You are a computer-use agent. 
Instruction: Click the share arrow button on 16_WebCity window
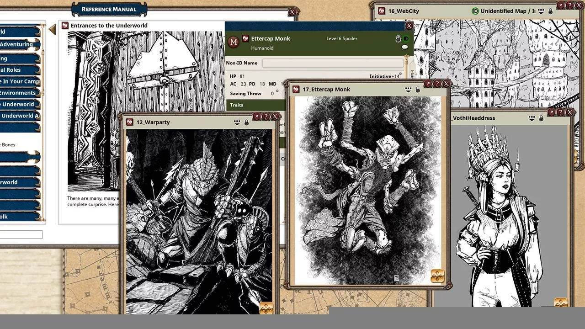click(x=560, y=5)
